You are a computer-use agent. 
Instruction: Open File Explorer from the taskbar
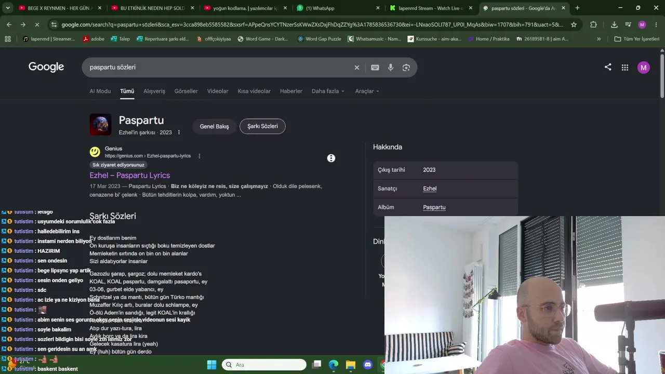[351, 365]
